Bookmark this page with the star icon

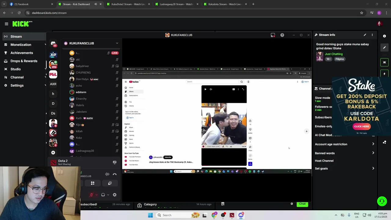pyautogui.click(x=362, y=13)
